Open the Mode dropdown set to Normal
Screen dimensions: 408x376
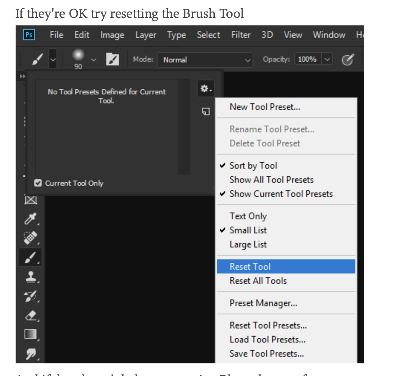click(x=205, y=60)
